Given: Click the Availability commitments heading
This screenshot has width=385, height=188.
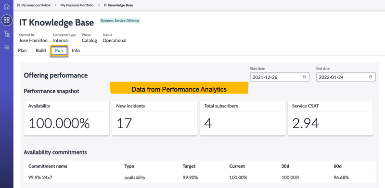Looking at the screenshot, I should point(55,152).
